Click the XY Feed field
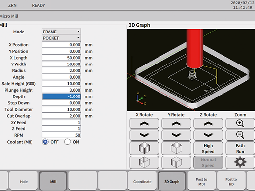 [x=61, y=122]
